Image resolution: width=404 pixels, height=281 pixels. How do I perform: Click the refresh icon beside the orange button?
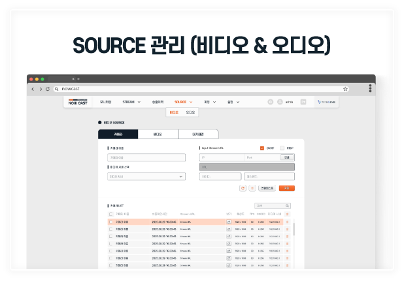click(243, 188)
